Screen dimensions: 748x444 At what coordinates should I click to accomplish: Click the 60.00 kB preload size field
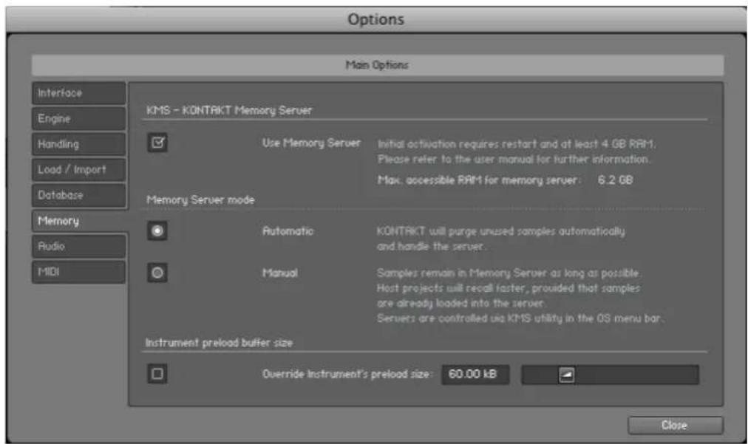(x=475, y=375)
